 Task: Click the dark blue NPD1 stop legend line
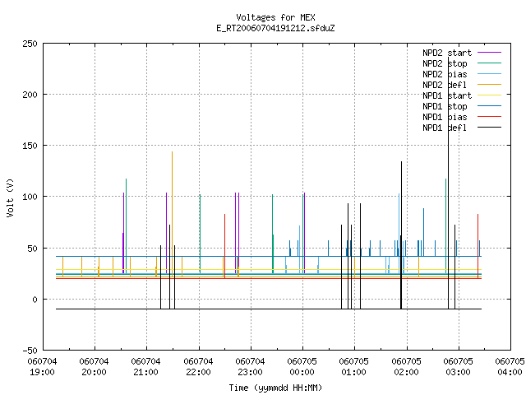click(490, 106)
